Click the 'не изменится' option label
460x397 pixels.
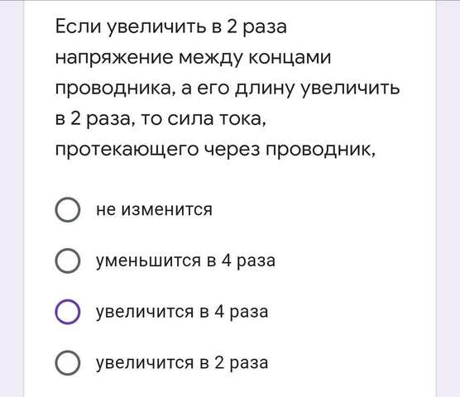pos(154,209)
